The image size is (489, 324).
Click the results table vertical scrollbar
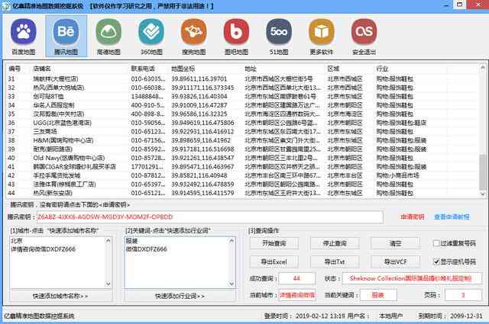coord(481,137)
